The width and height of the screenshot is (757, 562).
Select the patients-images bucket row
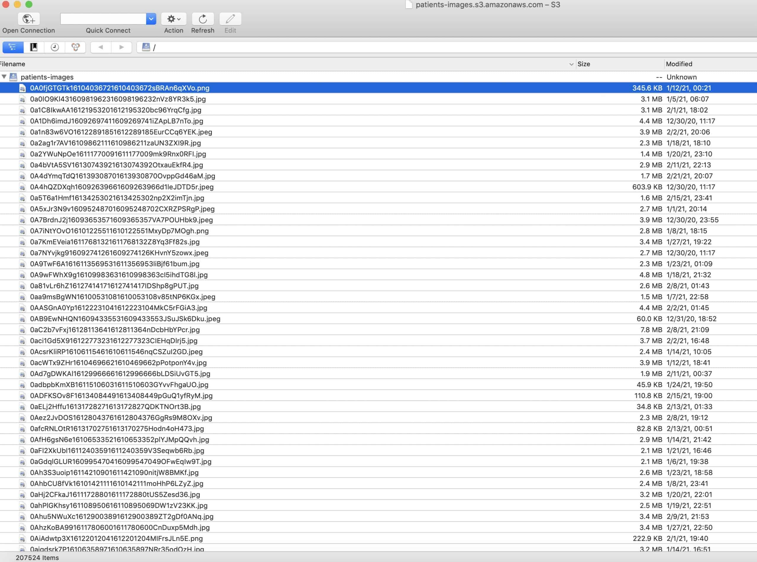click(378, 77)
